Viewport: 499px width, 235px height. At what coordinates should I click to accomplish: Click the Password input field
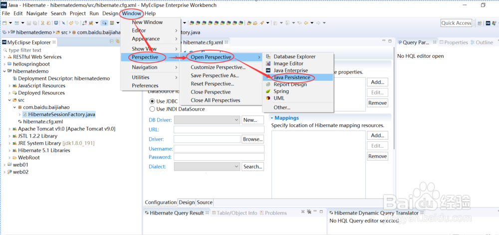coord(219,157)
